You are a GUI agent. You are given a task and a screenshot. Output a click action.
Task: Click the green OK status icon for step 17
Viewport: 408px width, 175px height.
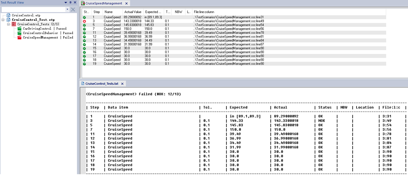click(85, 56)
